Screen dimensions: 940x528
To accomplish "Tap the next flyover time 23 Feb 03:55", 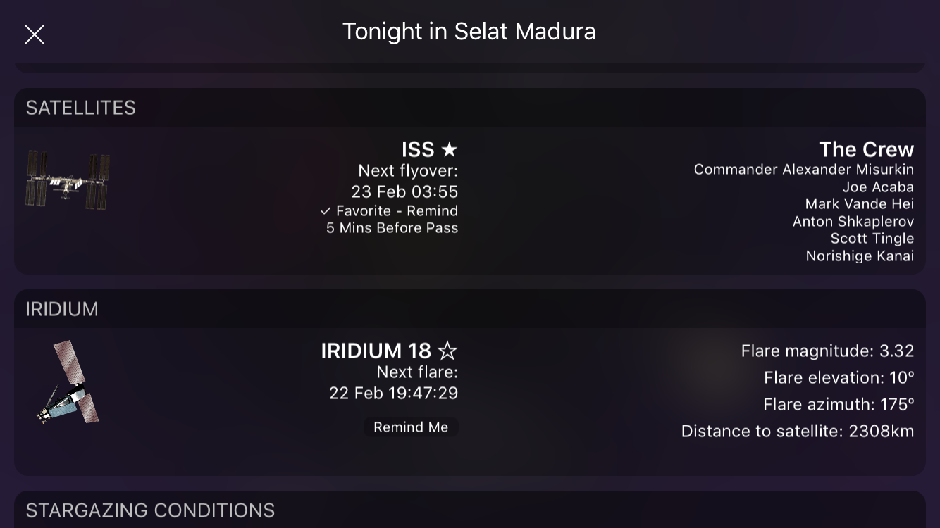I will coord(404,191).
